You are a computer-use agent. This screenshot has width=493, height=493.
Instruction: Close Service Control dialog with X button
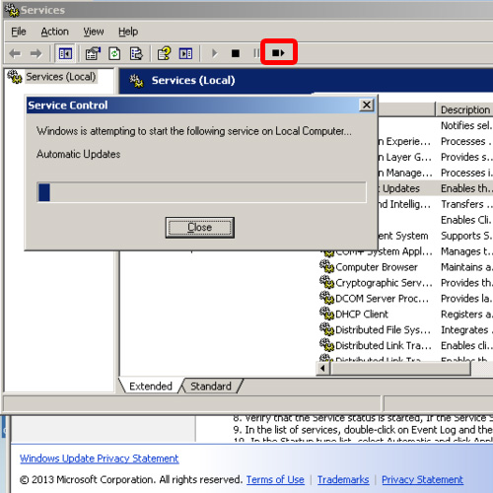coord(367,106)
